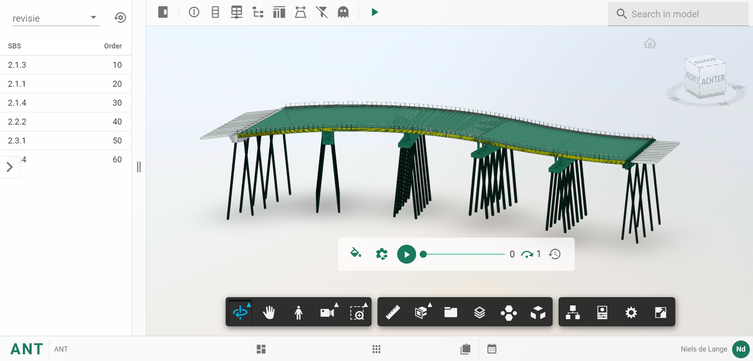Screen dimensions: 753x361
Task: Click the ghost mode icon
Action: click(343, 13)
